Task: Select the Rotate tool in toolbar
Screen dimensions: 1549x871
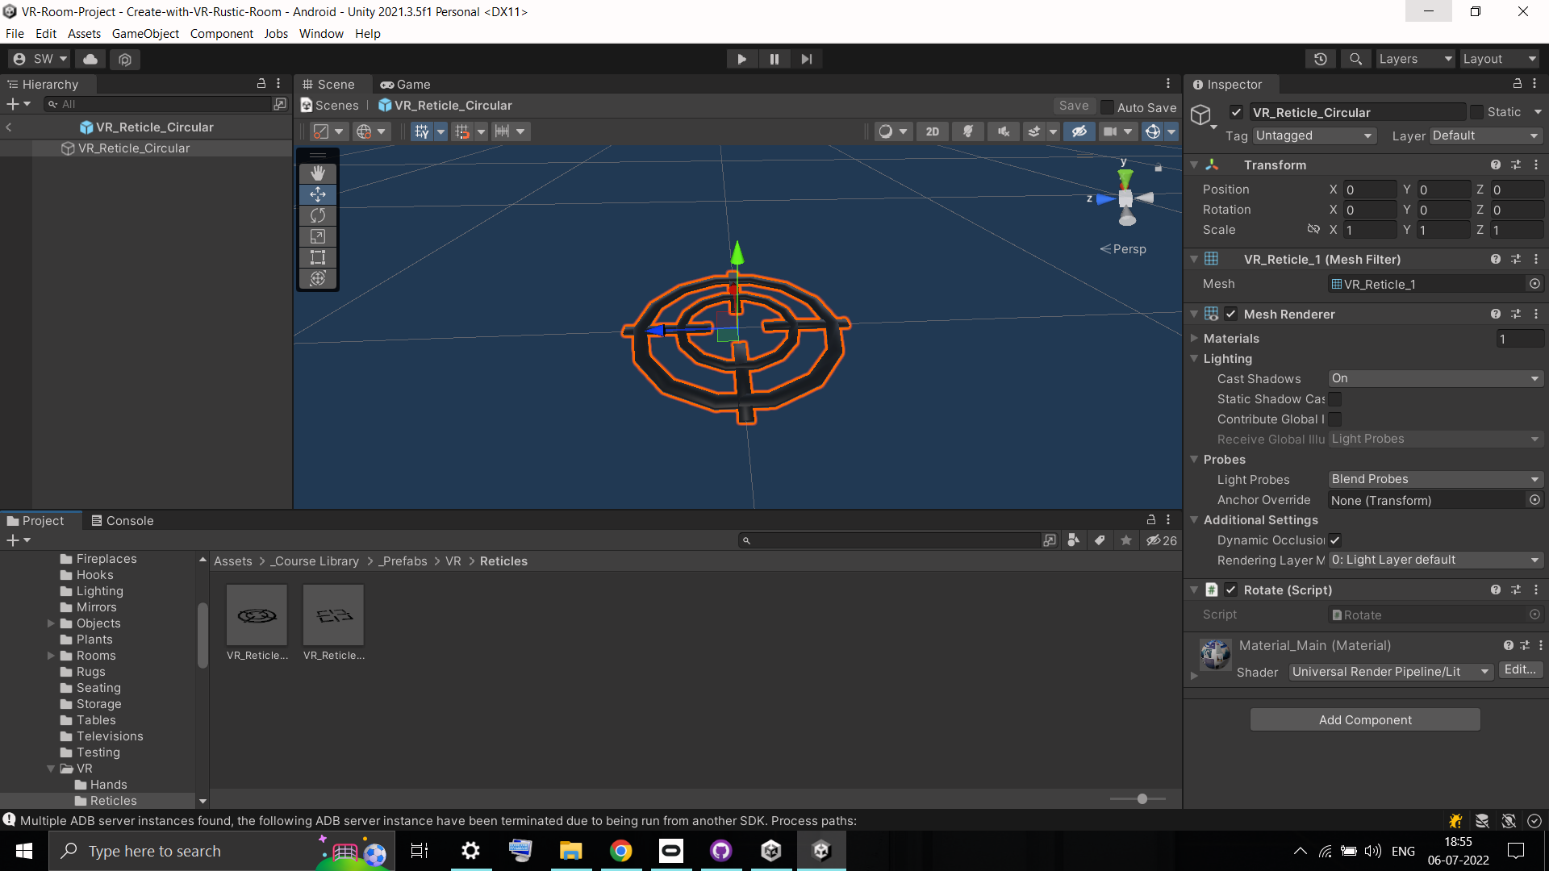Action: pyautogui.click(x=317, y=215)
